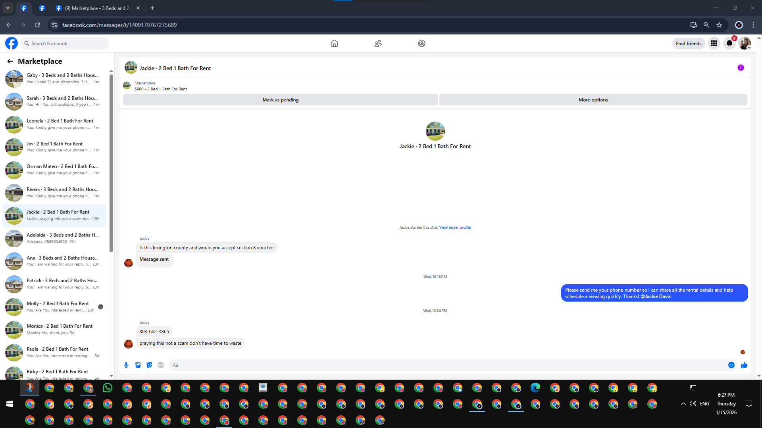762x428 pixels.
Task: Send a thumbs-up like
Action: 744,365
